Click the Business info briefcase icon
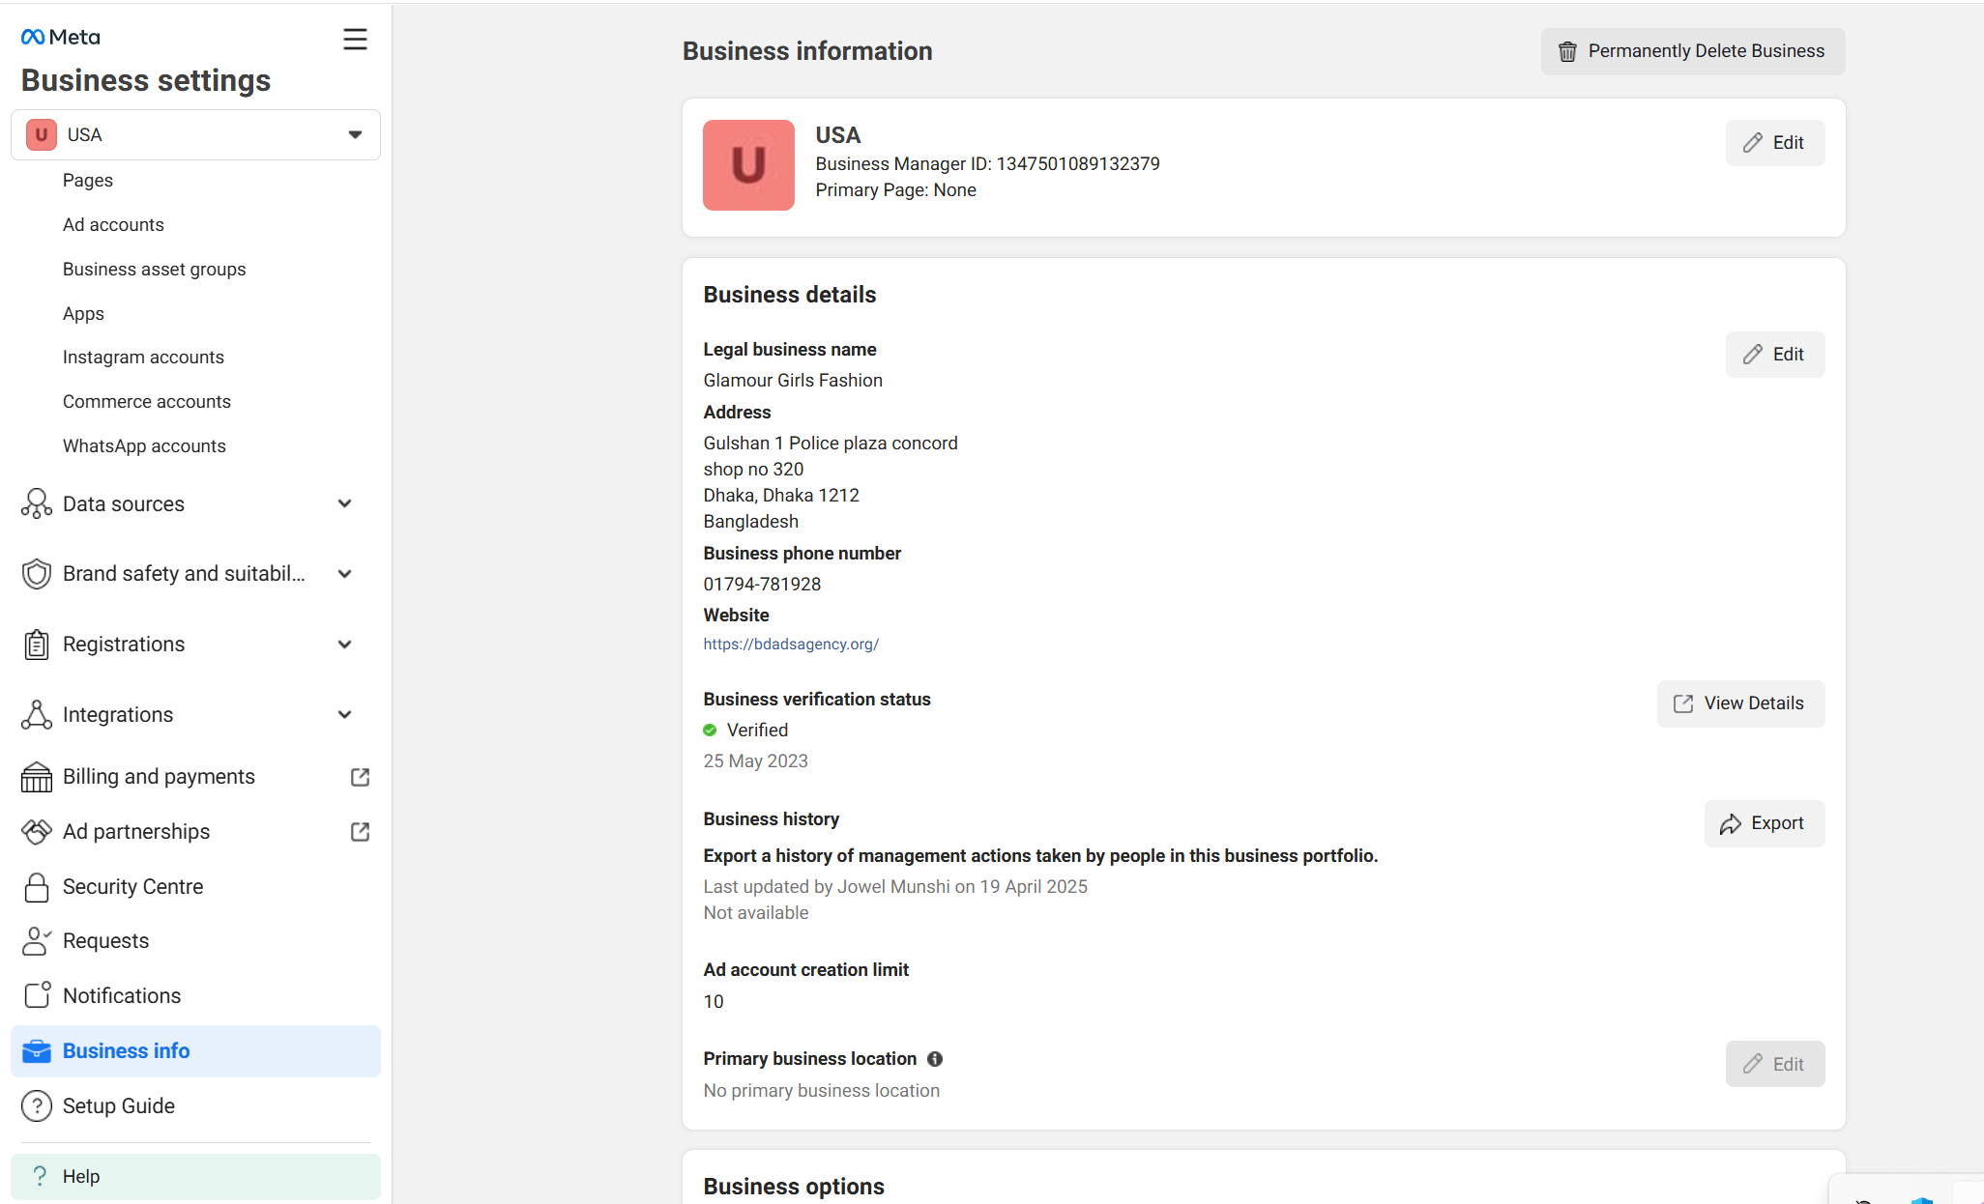The height and width of the screenshot is (1204, 1984). tap(37, 1050)
